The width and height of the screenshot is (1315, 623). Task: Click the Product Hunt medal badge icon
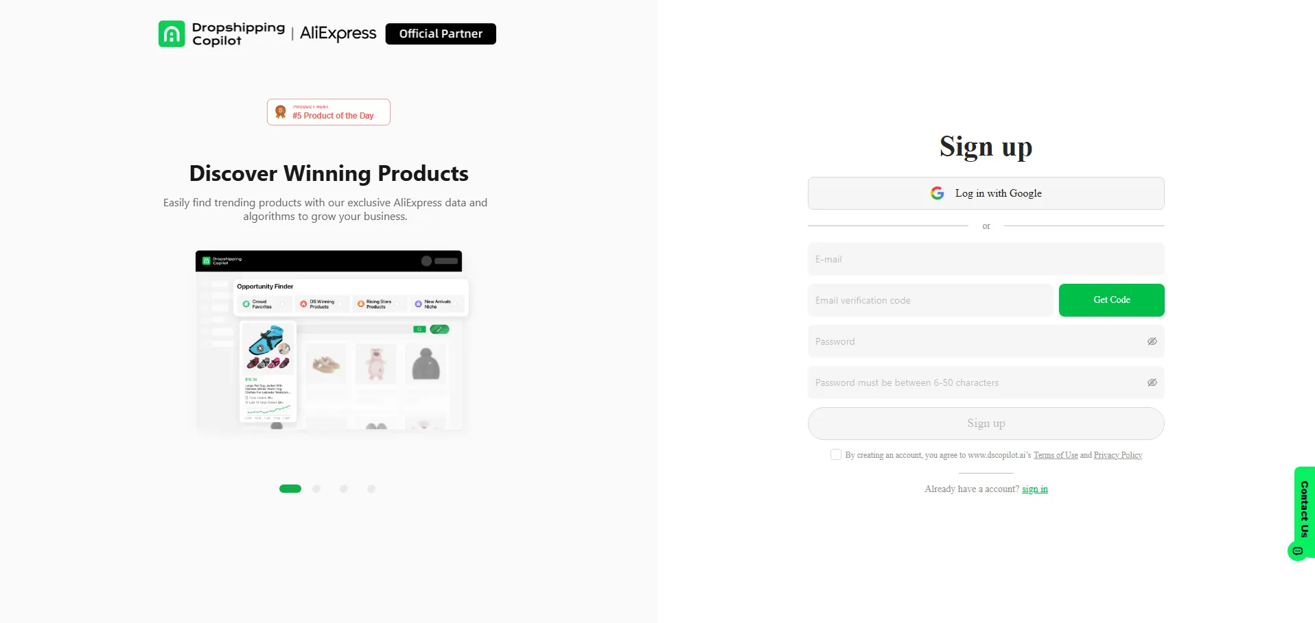coord(281,112)
